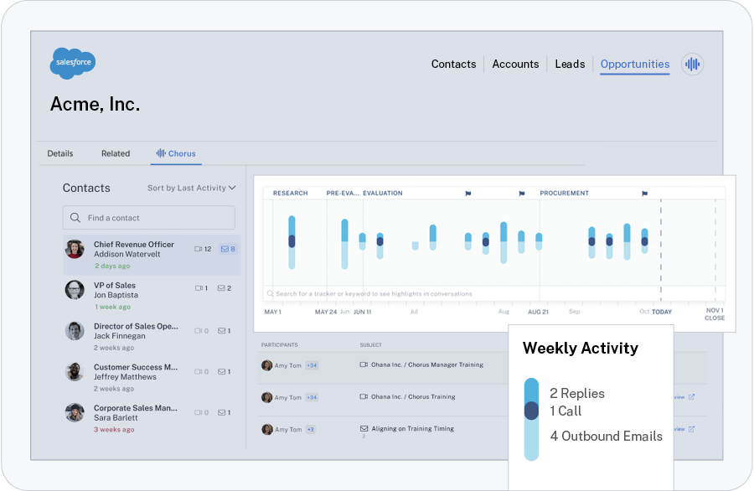Open the Aligning on Training Timing email
Viewport: 754px width, 491px height.
pos(412,428)
